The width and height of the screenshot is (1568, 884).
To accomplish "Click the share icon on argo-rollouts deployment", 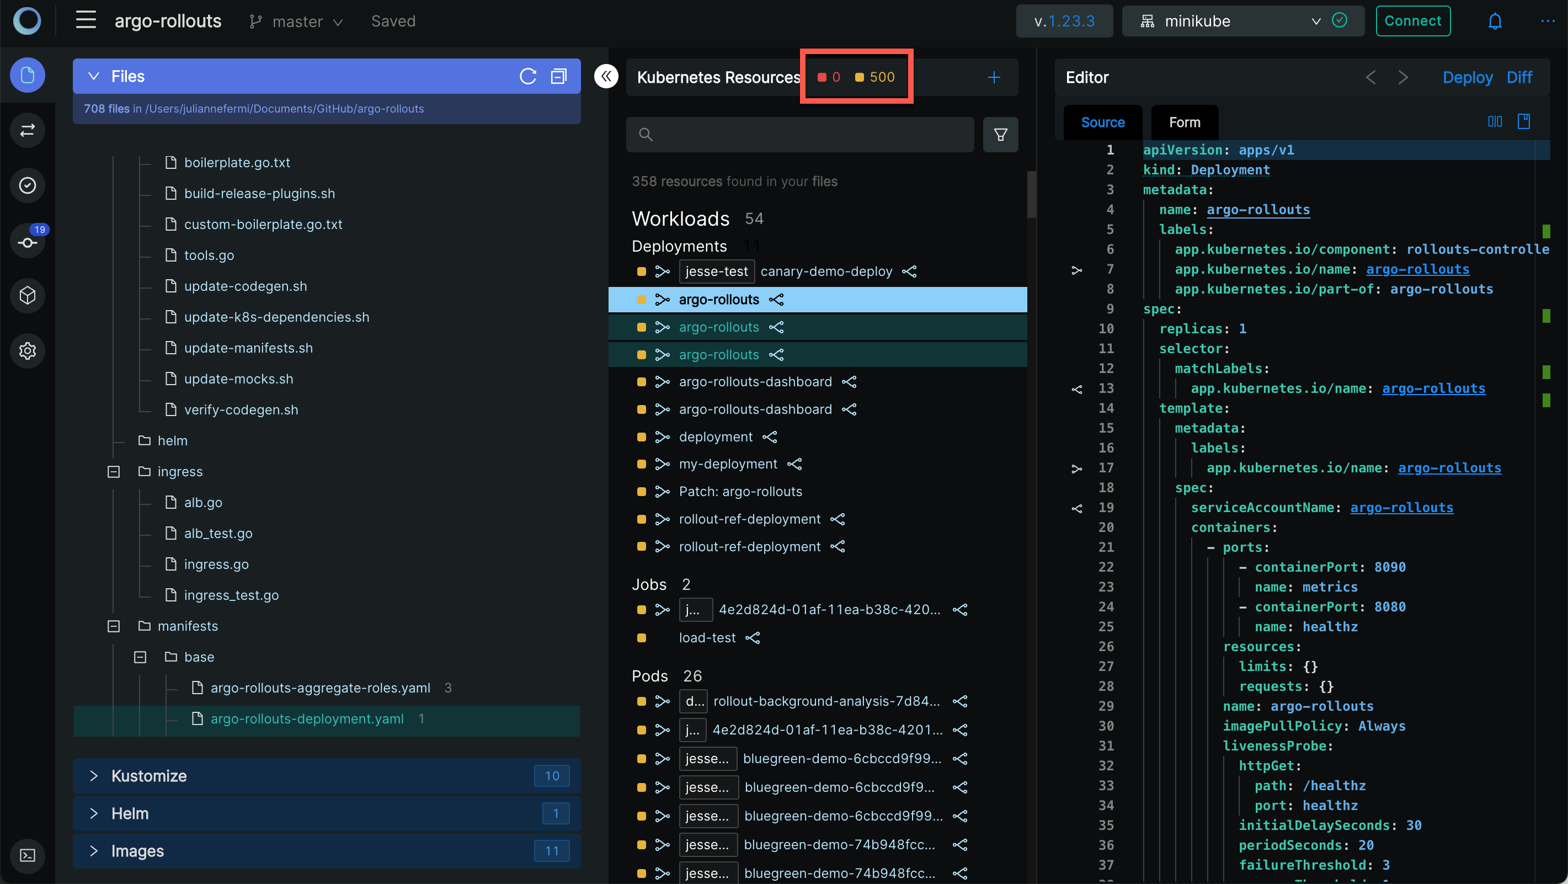I will click(776, 299).
